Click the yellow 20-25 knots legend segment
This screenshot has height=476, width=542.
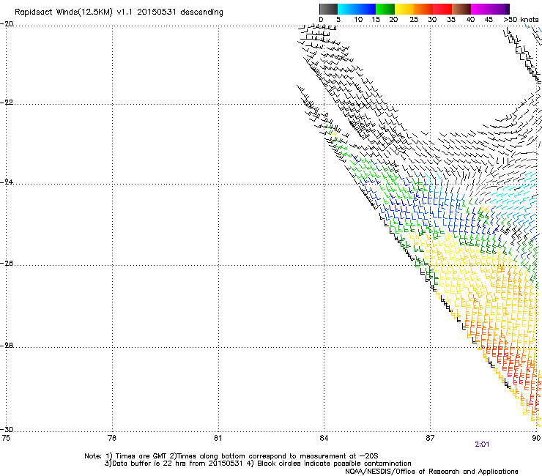(404, 9)
